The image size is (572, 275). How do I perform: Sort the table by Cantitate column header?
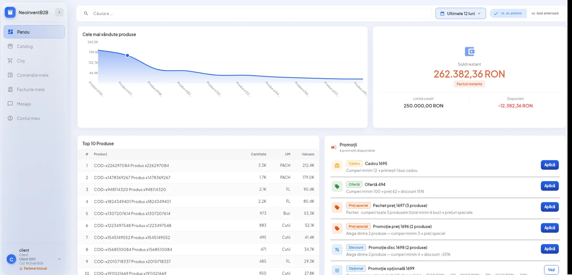tap(259, 154)
